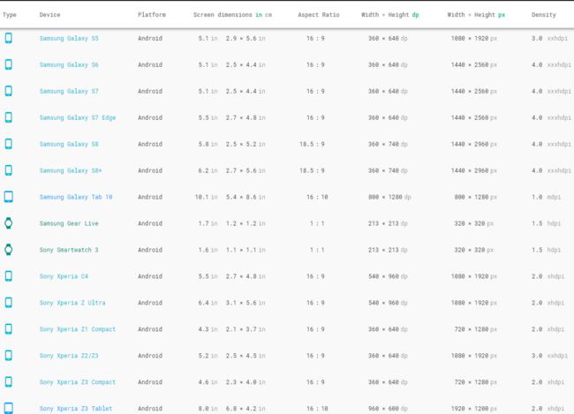Open the Sony Xperia Z1 Compact link
574x414 pixels.
(78, 329)
